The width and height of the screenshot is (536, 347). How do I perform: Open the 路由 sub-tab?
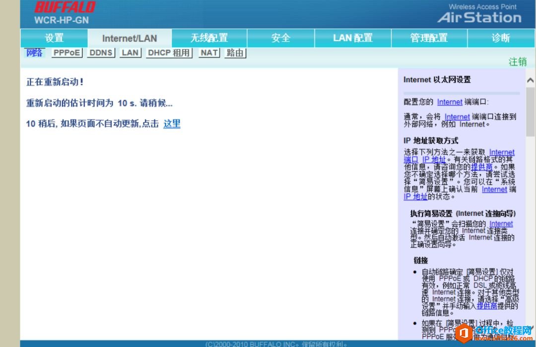coord(235,52)
